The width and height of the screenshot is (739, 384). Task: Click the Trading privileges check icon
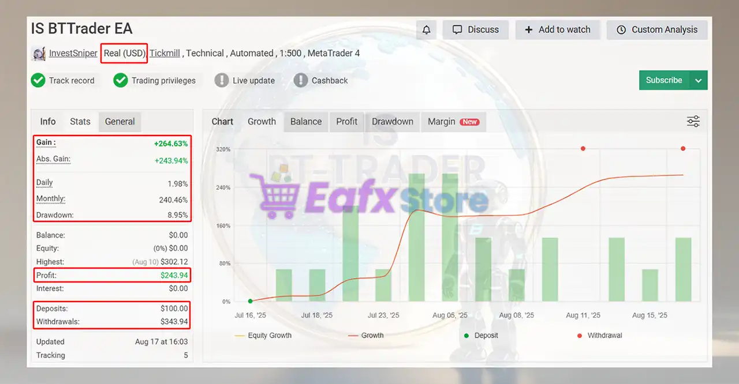click(121, 80)
